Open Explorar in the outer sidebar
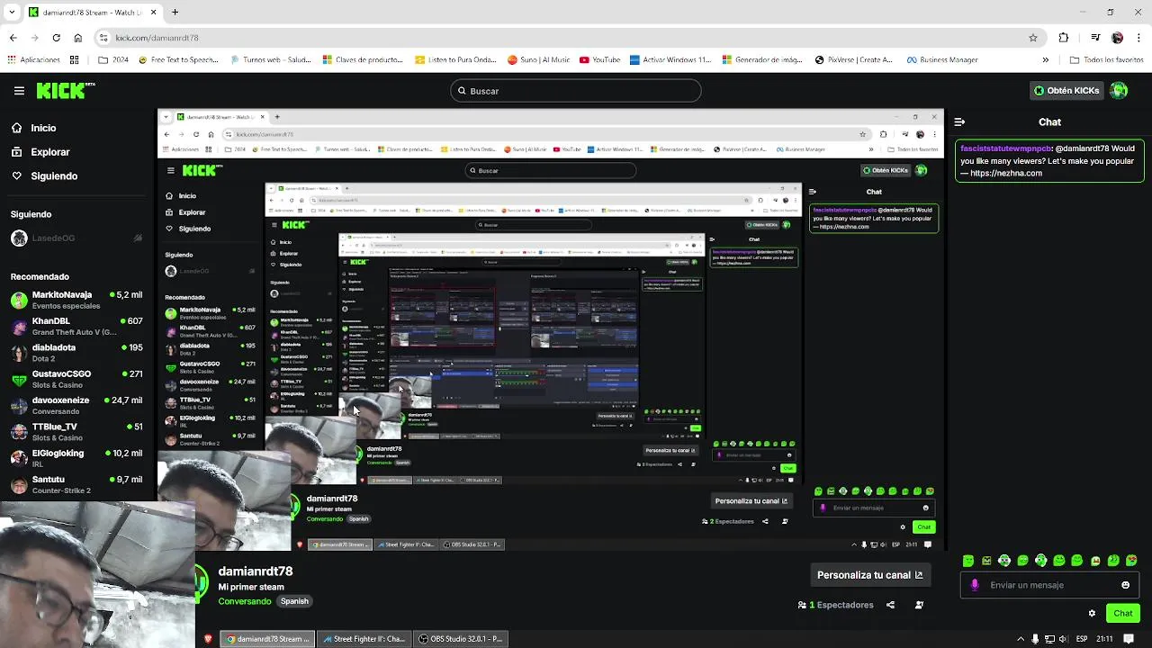The height and width of the screenshot is (648, 1152). click(x=50, y=152)
